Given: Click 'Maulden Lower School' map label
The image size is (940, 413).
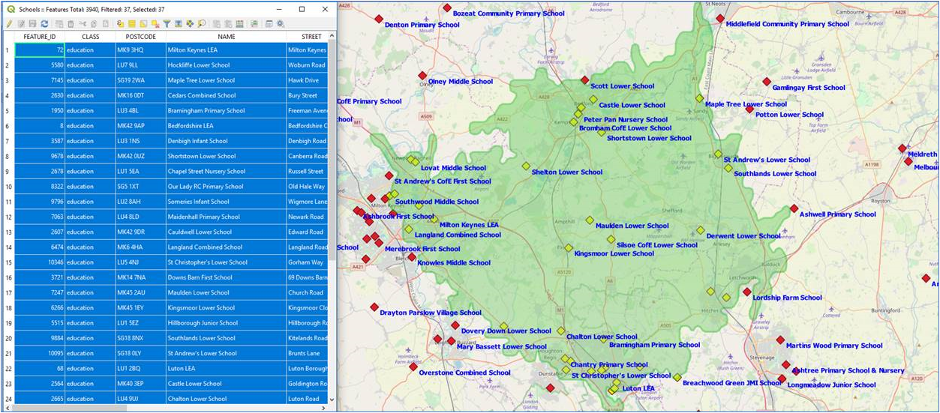Looking at the screenshot, I should (632, 226).
